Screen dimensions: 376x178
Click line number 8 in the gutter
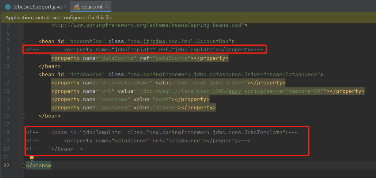[x=7, y=50]
